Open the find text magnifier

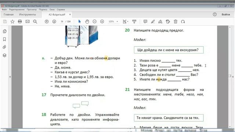(x=35, y=22)
